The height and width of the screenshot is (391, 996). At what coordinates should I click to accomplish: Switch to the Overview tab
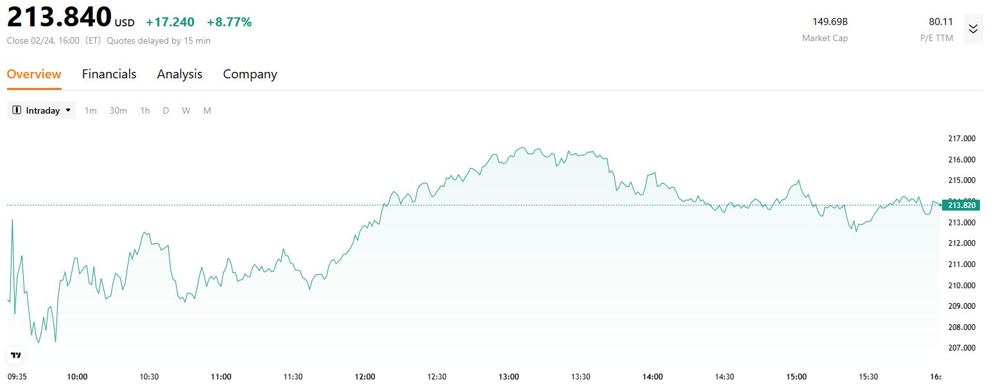click(x=34, y=74)
